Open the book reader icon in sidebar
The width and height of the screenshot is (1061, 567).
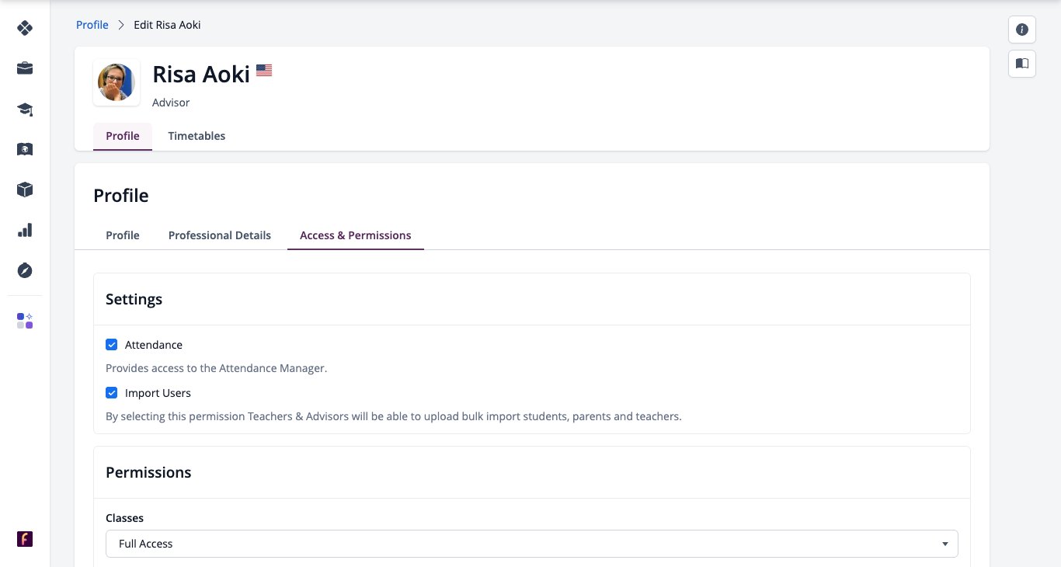click(x=25, y=149)
